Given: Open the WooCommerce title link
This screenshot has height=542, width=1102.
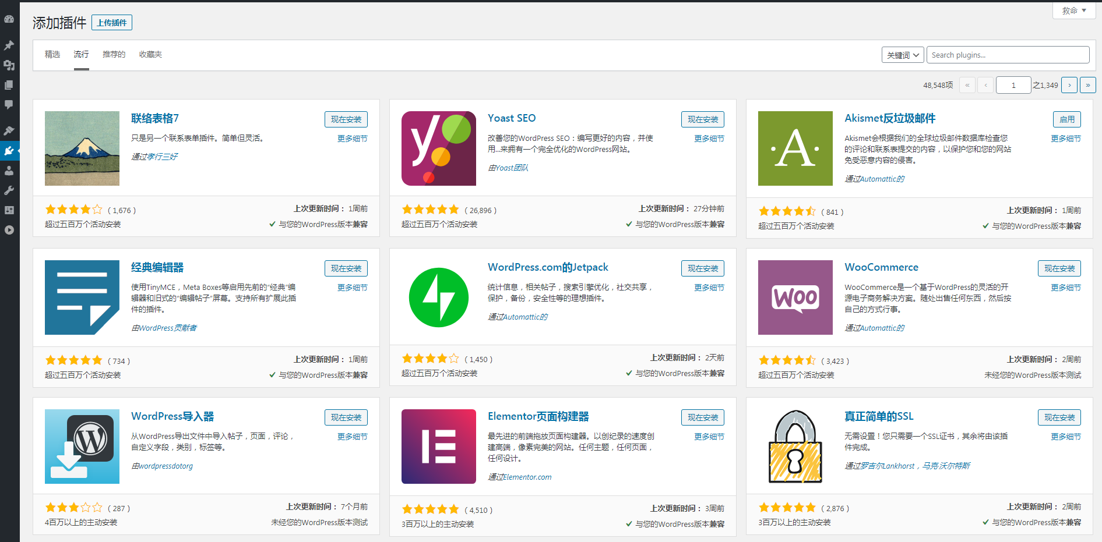Looking at the screenshot, I should pyautogui.click(x=881, y=267).
